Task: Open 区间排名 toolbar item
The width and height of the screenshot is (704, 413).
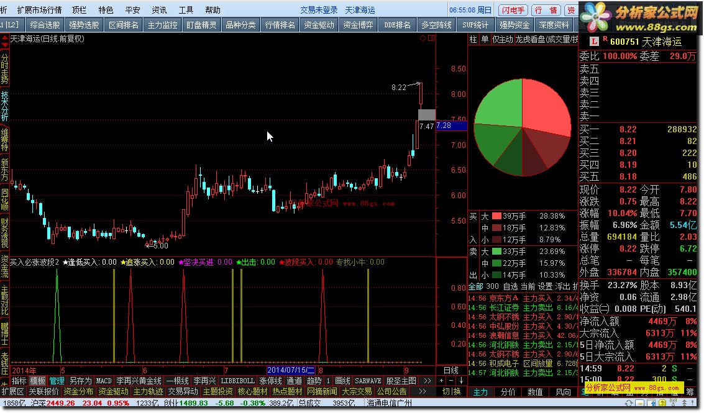Action: (x=124, y=25)
